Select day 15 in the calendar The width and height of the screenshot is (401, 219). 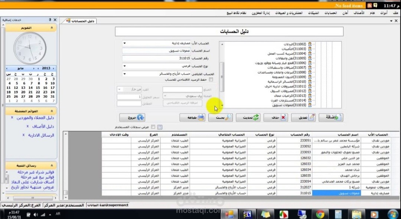tap(38, 87)
